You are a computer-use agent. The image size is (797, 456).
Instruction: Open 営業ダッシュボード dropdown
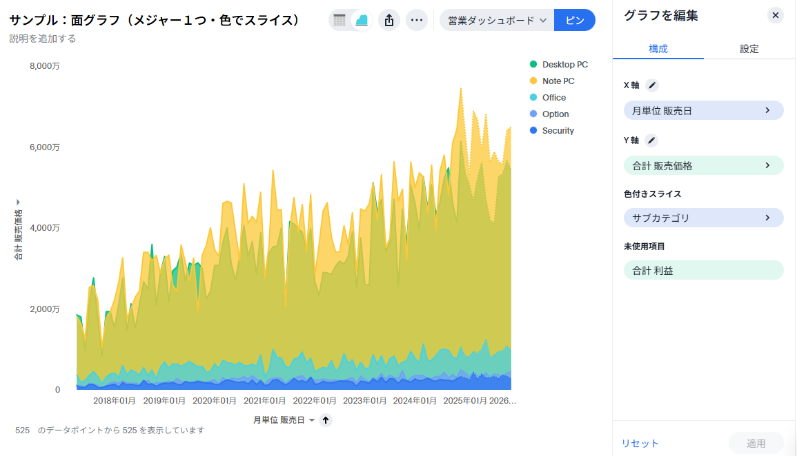tap(496, 20)
